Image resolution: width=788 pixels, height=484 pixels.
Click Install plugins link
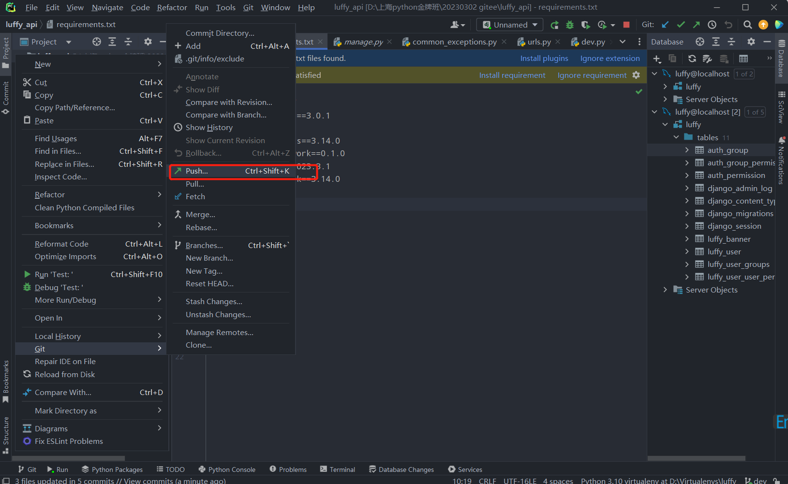(x=544, y=58)
